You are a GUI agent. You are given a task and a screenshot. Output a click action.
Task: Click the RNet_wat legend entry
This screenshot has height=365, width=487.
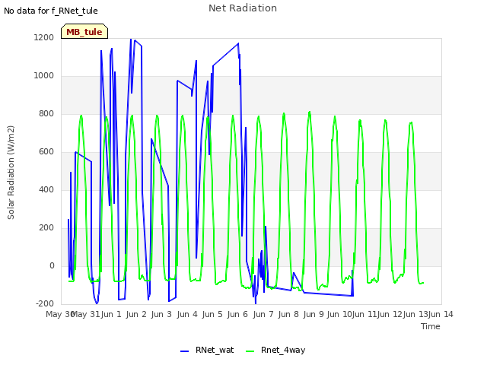207,350
